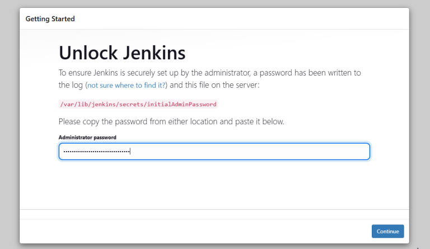Screen dimensions: 430x249
Task: Click the word "Unlock" in the heading
Action: [x=87, y=53]
